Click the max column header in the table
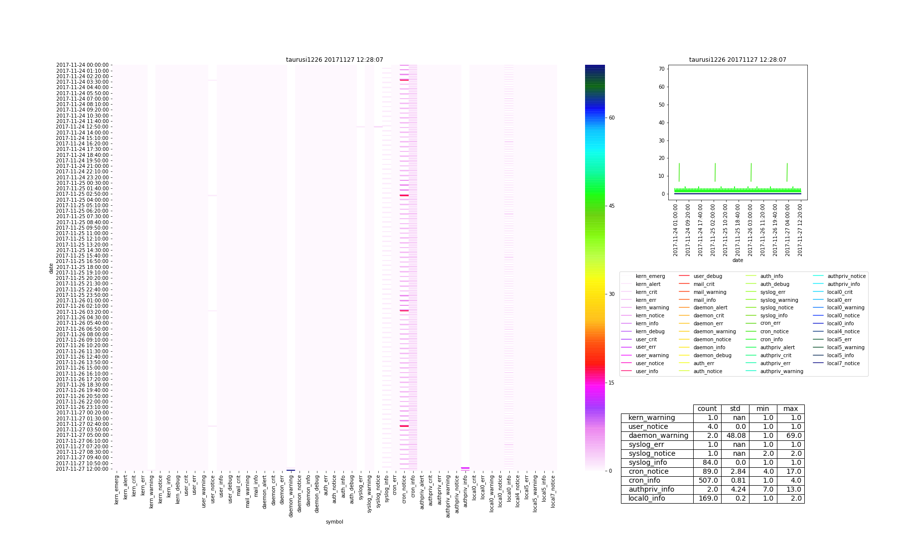This screenshot has height=538, width=897. click(x=790, y=409)
